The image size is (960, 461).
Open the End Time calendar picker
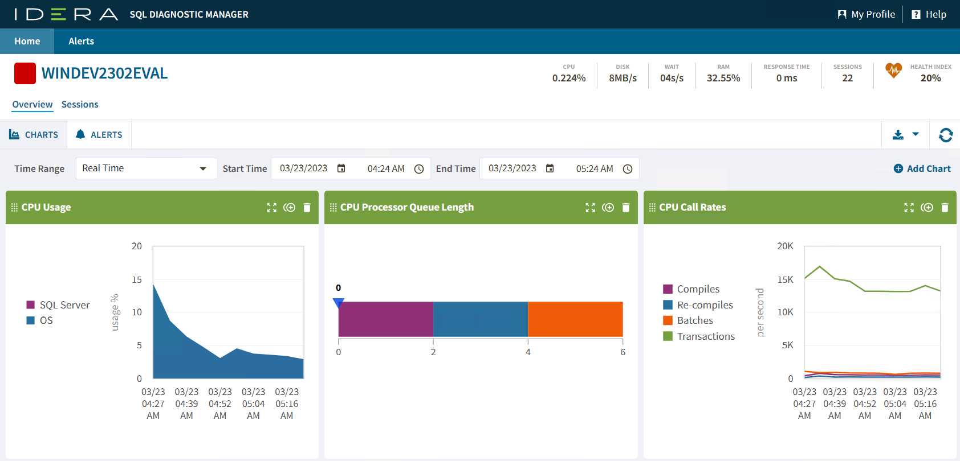[550, 168]
